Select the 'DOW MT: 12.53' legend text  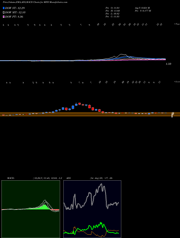(15, 13)
